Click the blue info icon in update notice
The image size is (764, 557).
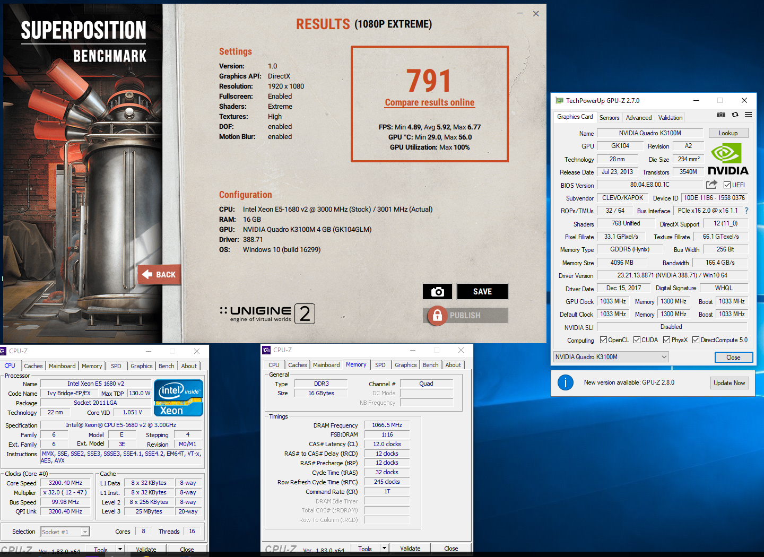click(566, 382)
